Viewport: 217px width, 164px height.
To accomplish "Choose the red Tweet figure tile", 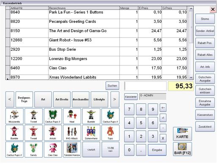I will pos(33,133).
